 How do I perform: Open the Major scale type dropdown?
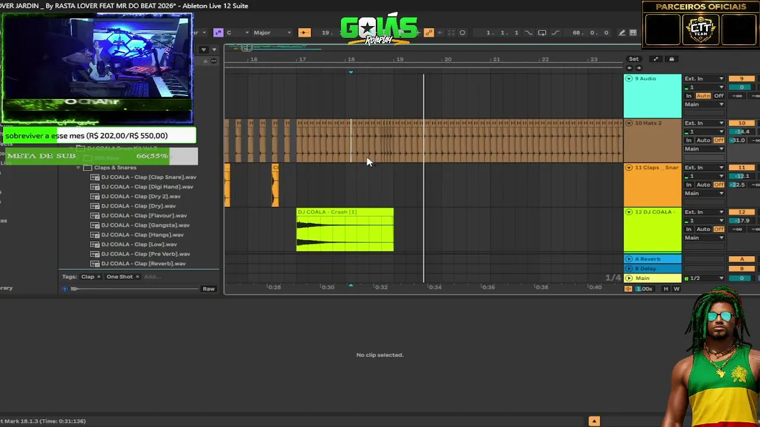273,33
